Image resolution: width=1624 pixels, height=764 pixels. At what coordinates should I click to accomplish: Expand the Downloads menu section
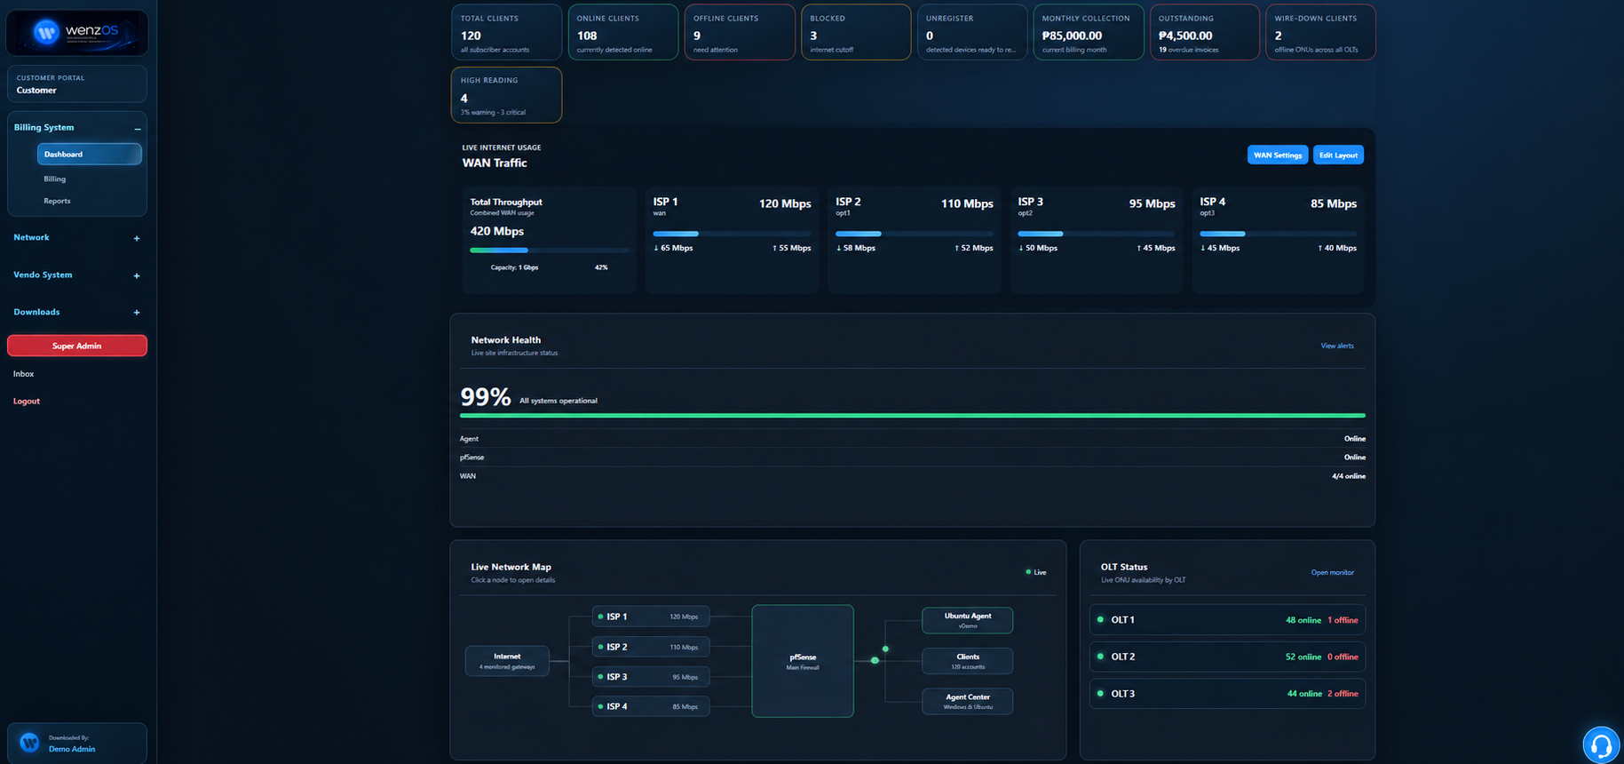click(x=137, y=313)
